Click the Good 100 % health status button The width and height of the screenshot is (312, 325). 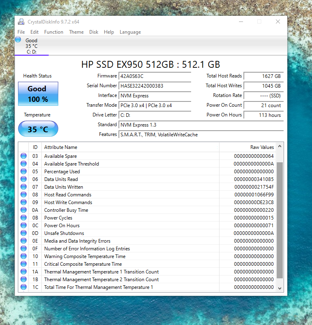pos(38,94)
